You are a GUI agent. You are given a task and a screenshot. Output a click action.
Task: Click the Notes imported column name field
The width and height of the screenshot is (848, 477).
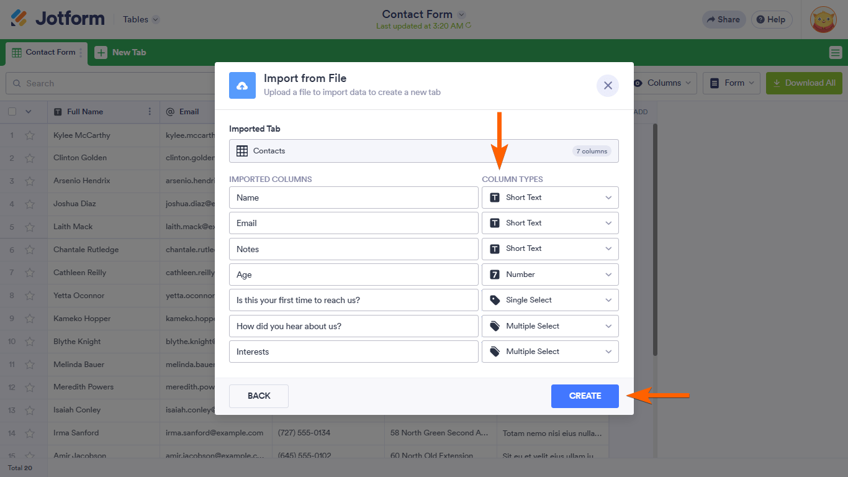coord(353,249)
